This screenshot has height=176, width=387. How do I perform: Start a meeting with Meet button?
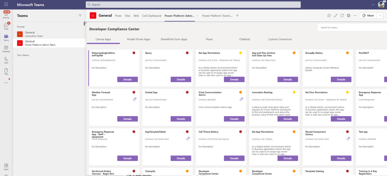pyautogui.click(x=368, y=15)
